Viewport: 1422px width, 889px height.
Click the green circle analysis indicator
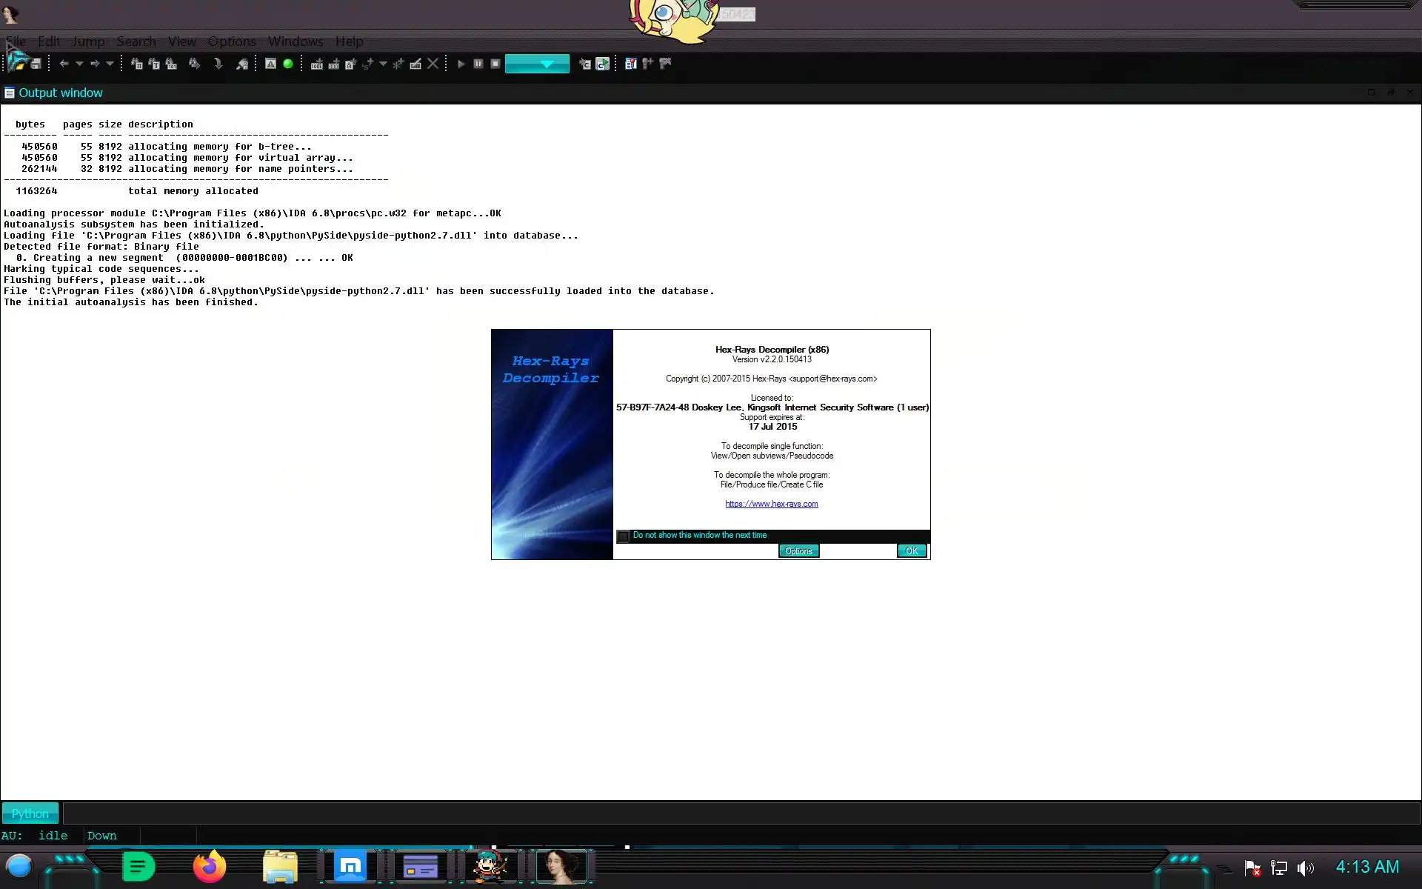(x=288, y=64)
